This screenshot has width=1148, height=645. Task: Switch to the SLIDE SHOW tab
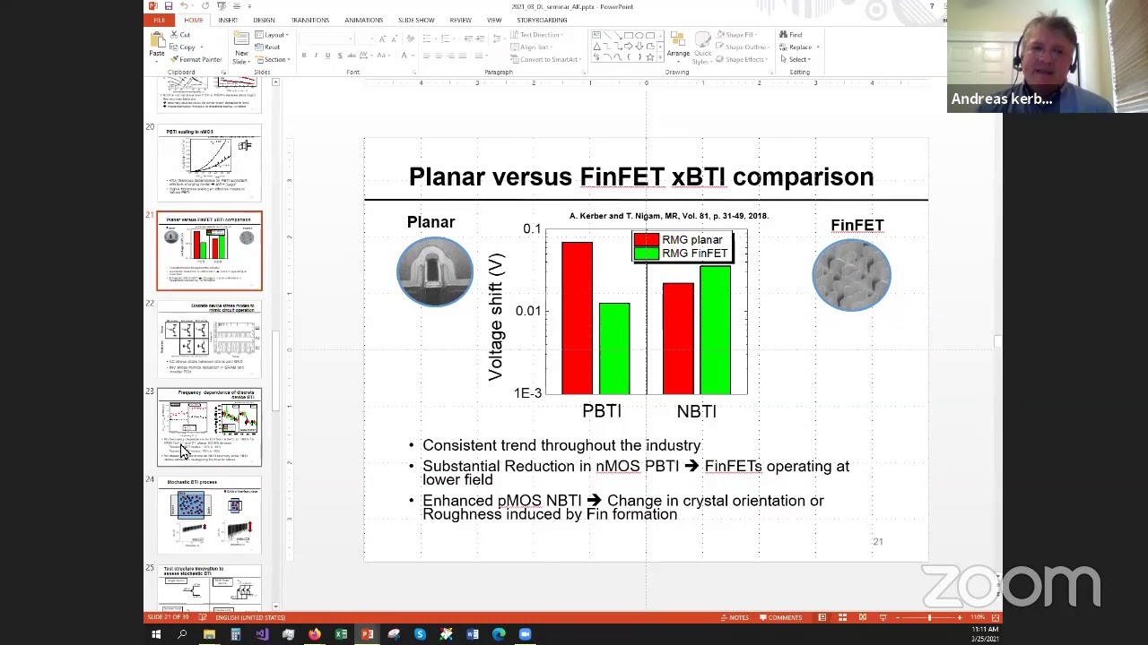click(416, 20)
